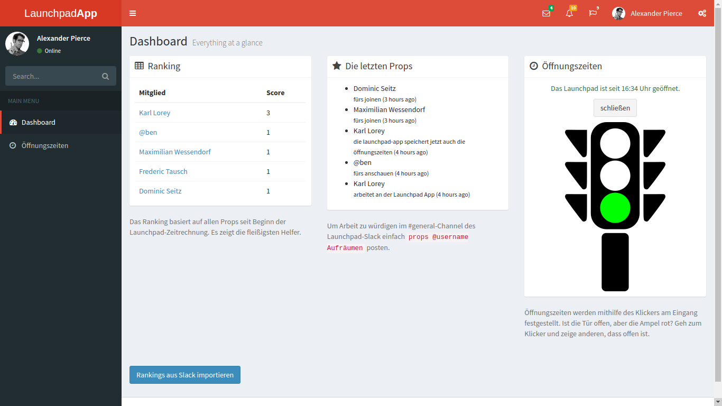The width and height of the screenshot is (722, 406).
Task: Click the Score column header
Action: tap(275, 93)
